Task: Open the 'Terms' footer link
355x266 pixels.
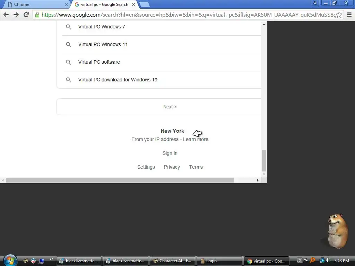Action: click(x=196, y=167)
